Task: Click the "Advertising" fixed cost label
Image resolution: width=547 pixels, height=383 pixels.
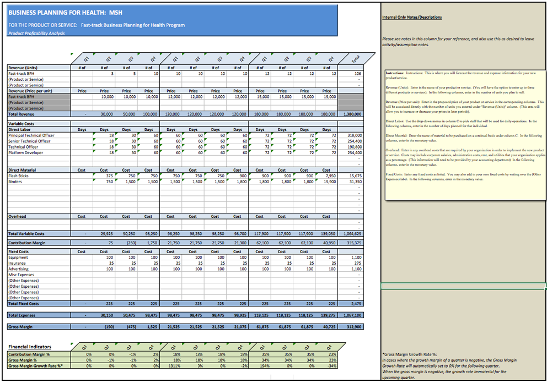Action: pyautogui.click(x=19, y=269)
